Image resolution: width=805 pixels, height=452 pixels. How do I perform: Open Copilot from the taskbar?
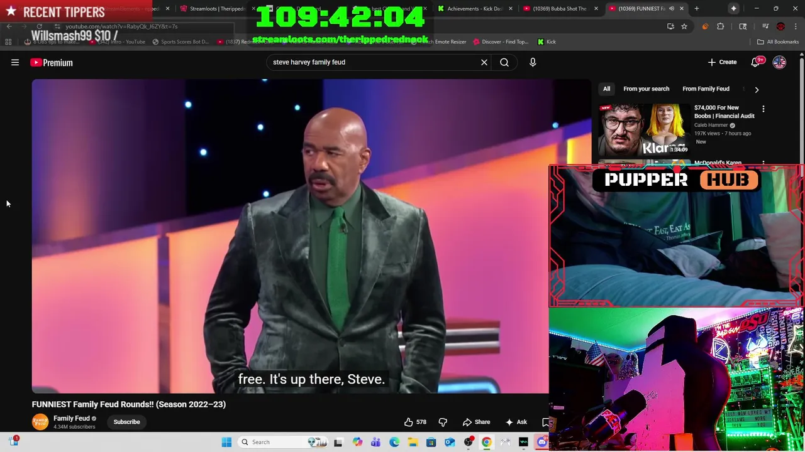pos(357,442)
